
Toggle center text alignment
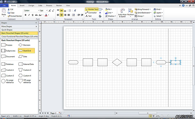point(62,15)
